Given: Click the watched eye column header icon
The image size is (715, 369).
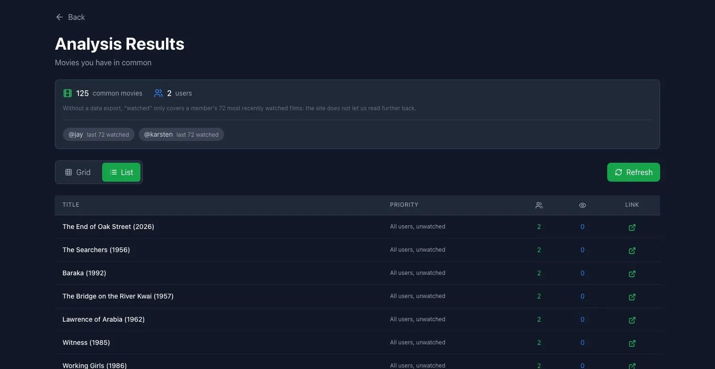Looking at the screenshot, I should [x=582, y=205].
